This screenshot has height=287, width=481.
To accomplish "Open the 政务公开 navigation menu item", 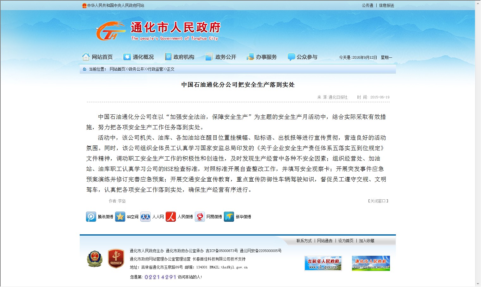I will coord(221,57).
